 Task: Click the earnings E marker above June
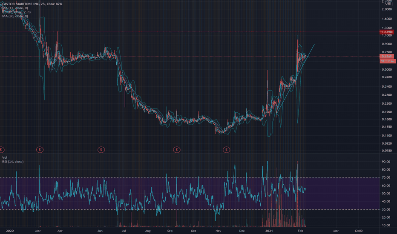point(101,150)
